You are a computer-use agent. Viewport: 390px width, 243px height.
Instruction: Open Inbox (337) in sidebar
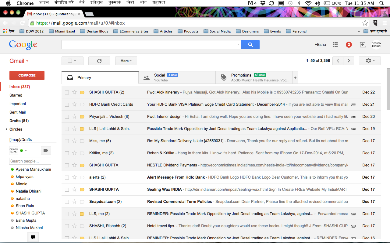point(20,87)
